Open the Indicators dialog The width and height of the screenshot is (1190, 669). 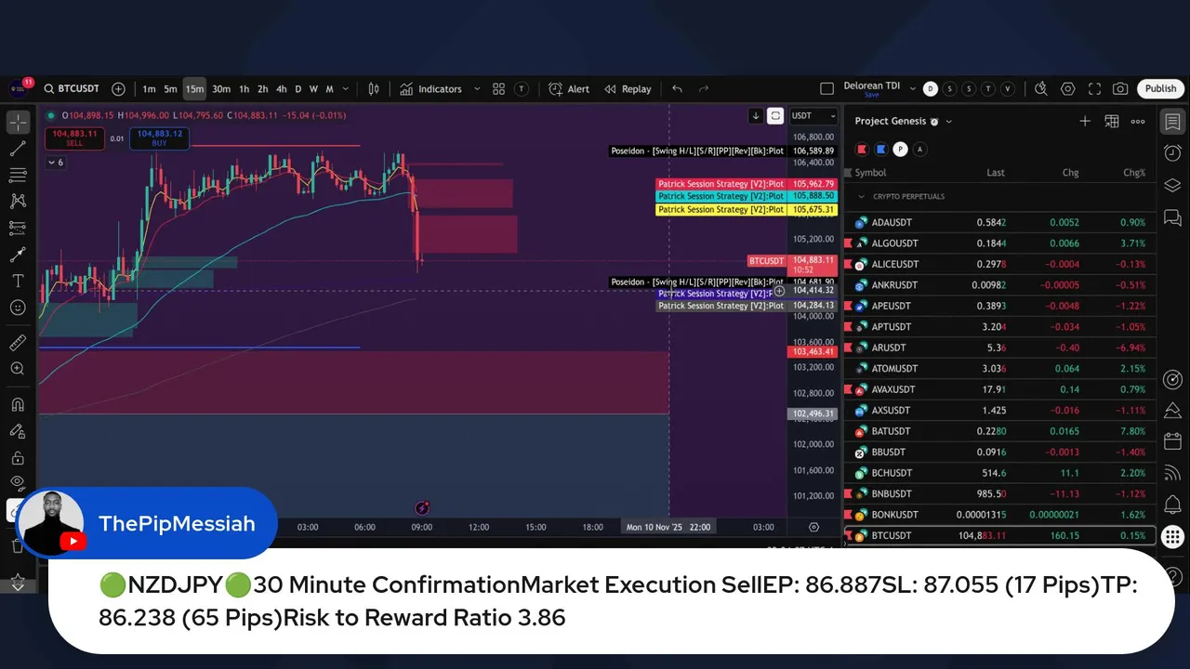(431, 89)
